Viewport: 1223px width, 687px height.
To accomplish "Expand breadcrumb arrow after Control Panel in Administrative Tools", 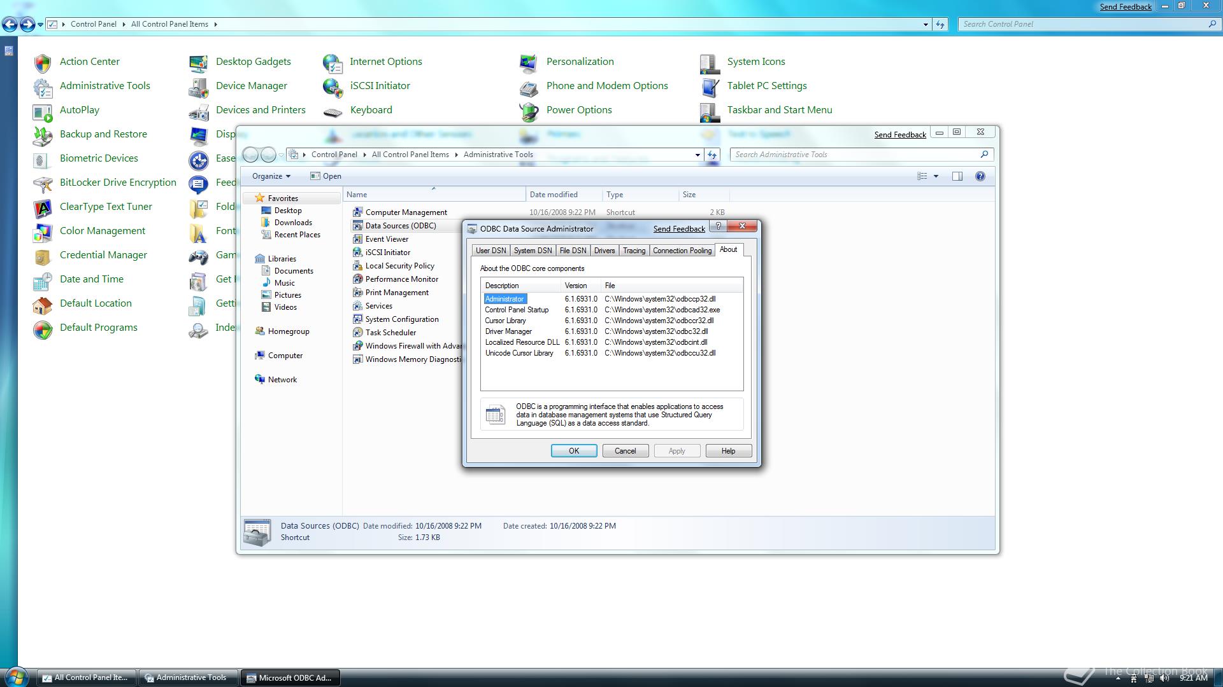I will point(364,155).
